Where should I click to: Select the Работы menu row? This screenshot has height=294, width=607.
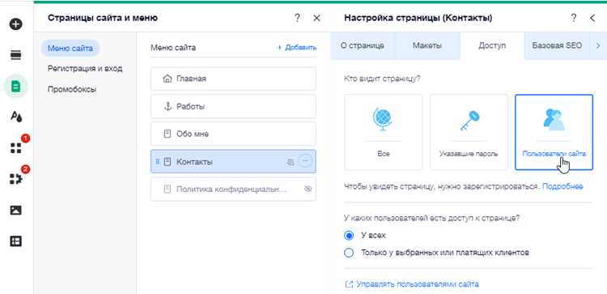tap(233, 107)
